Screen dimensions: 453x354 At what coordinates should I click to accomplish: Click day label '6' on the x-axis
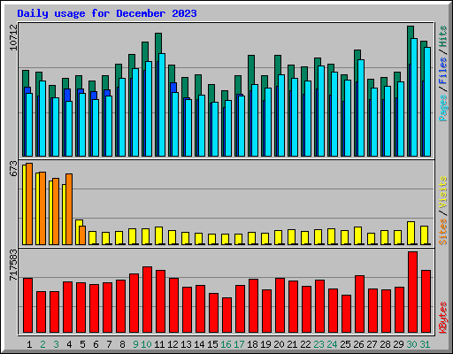(x=96, y=344)
